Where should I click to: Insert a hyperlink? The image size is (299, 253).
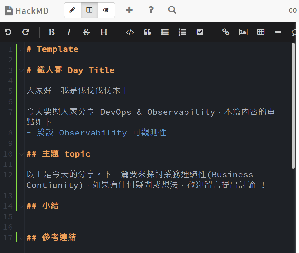[226, 32]
